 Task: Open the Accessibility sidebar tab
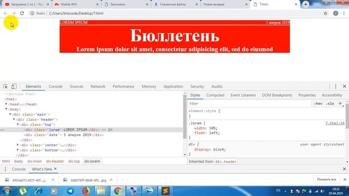pos(332,95)
